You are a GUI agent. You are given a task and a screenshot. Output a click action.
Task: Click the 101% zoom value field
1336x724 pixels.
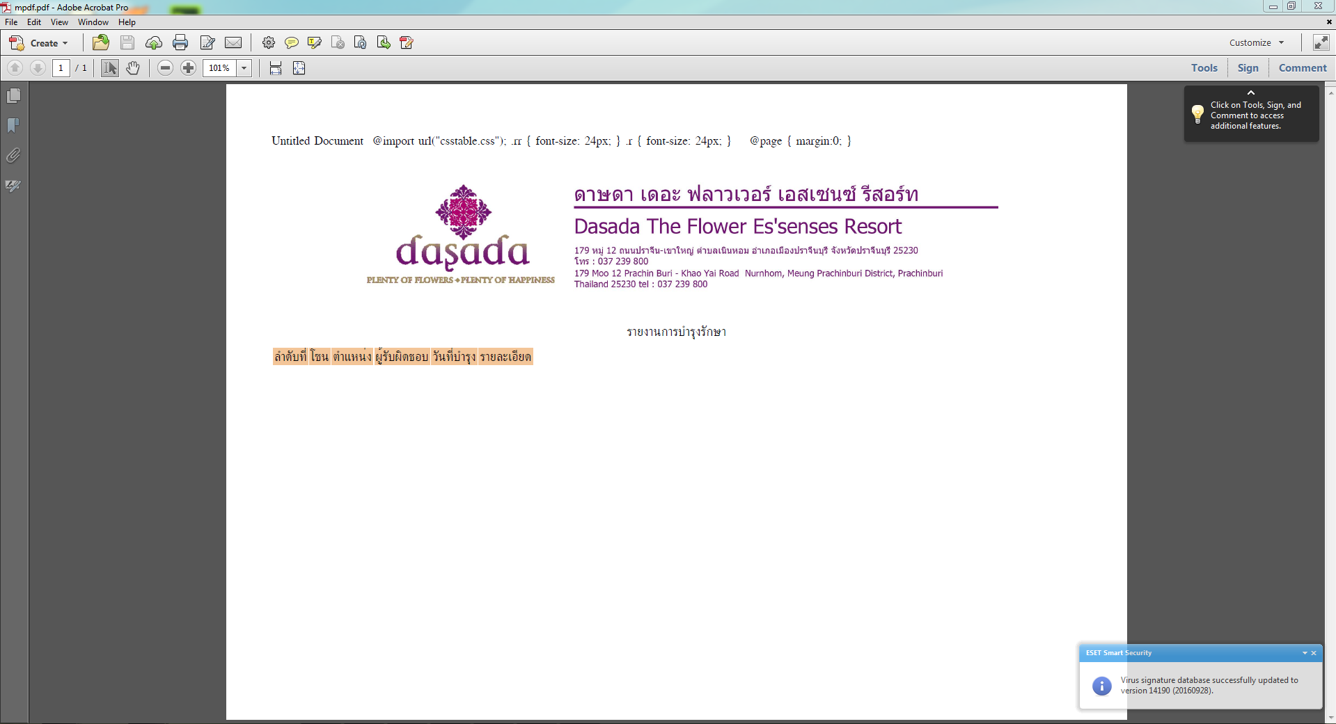pyautogui.click(x=220, y=68)
